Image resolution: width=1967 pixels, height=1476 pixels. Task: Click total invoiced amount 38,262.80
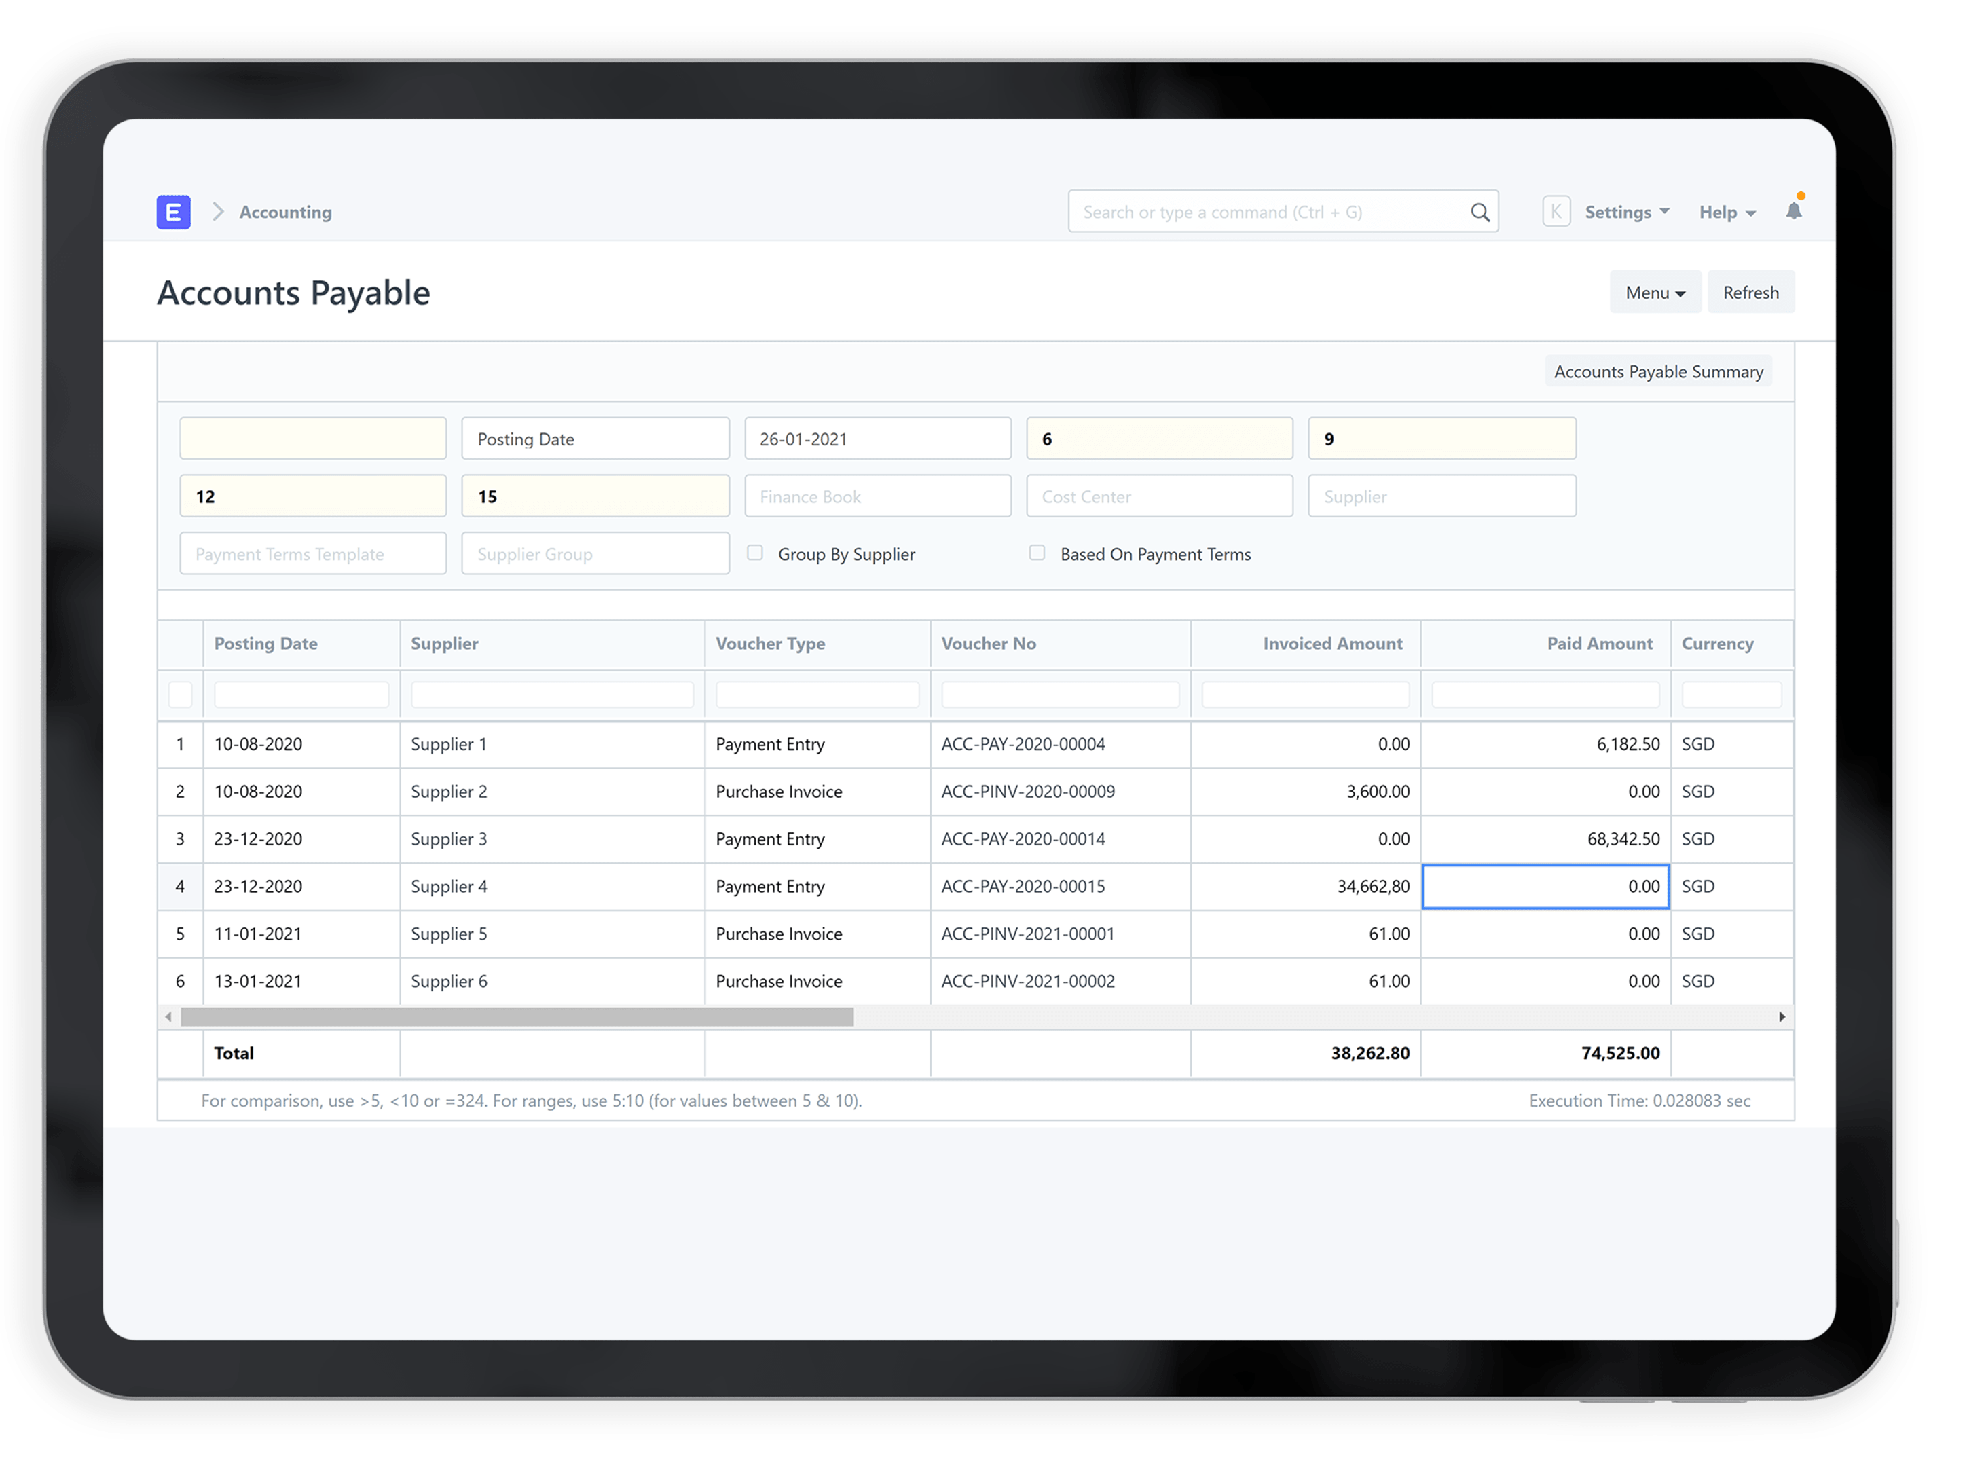click(1306, 1053)
